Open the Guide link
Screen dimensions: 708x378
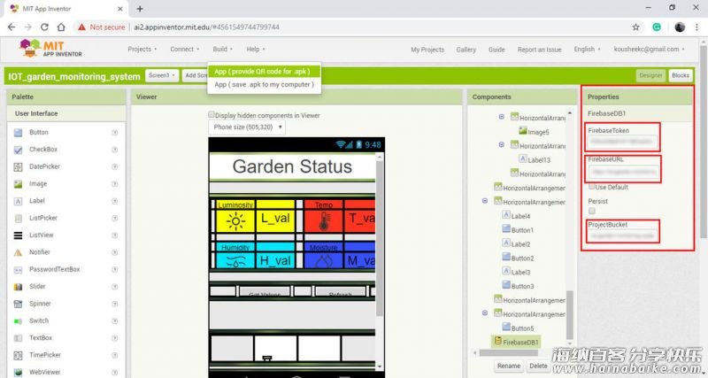click(x=496, y=50)
